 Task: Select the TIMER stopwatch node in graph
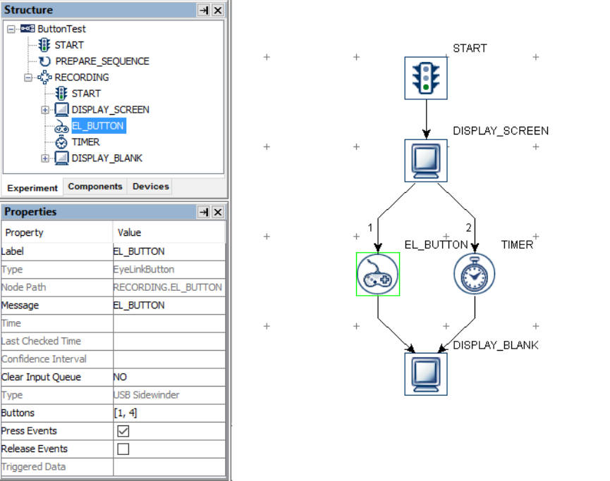pos(475,274)
